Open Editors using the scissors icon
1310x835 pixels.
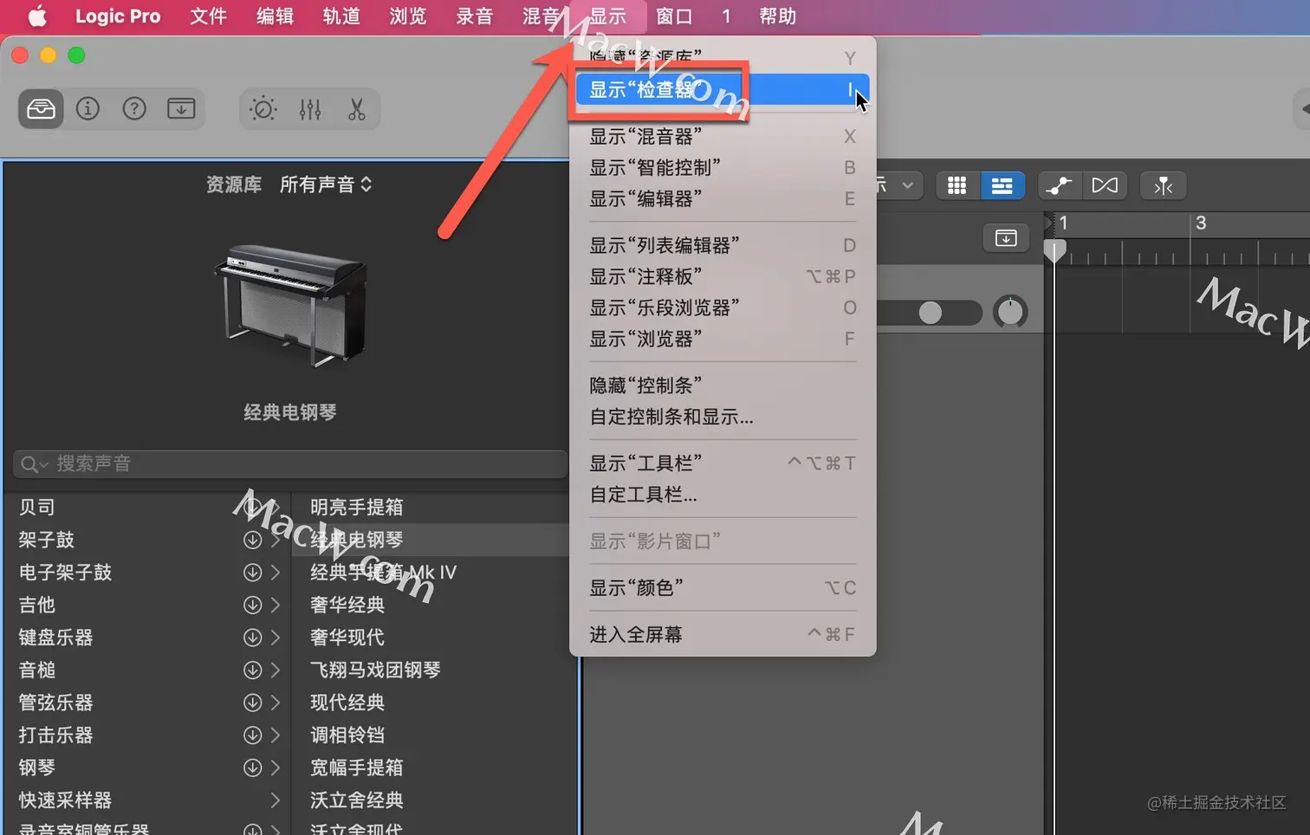(x=357, y=109)
